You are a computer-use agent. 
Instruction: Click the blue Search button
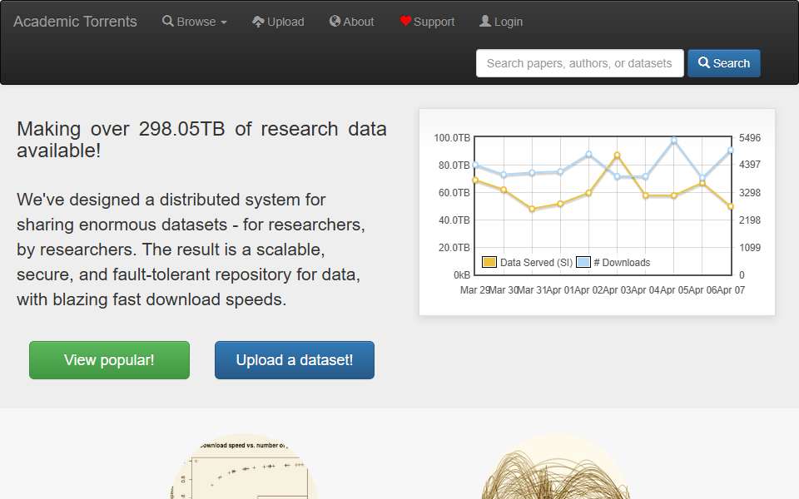click(x=724, y=63)
